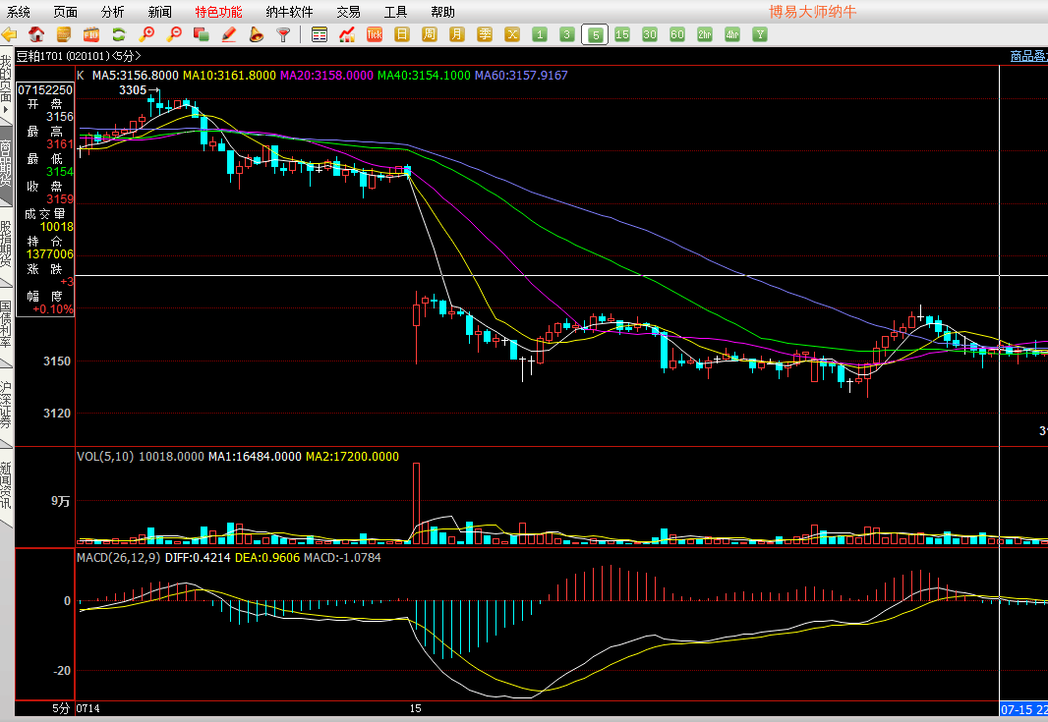This screenshot has width=1048, height=722.
Task: Click the green refresh arrows icon
Action: (119, 34)
